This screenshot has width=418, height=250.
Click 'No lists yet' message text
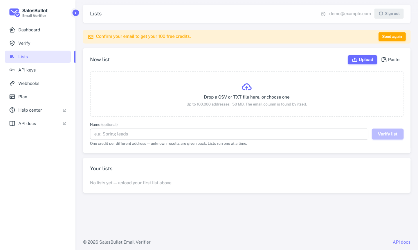tap(131, 183)
